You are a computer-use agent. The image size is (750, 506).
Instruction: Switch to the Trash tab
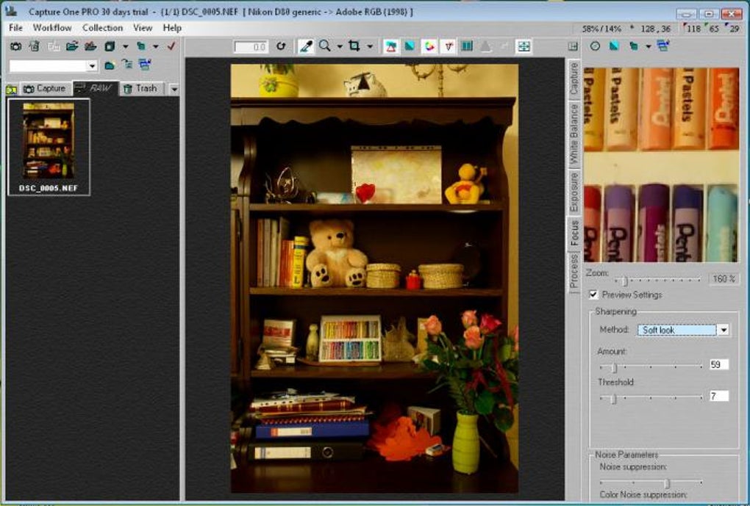[140, 88]
